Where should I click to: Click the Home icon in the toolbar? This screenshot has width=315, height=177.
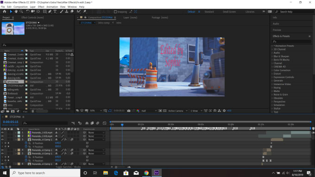click(5, 12)
